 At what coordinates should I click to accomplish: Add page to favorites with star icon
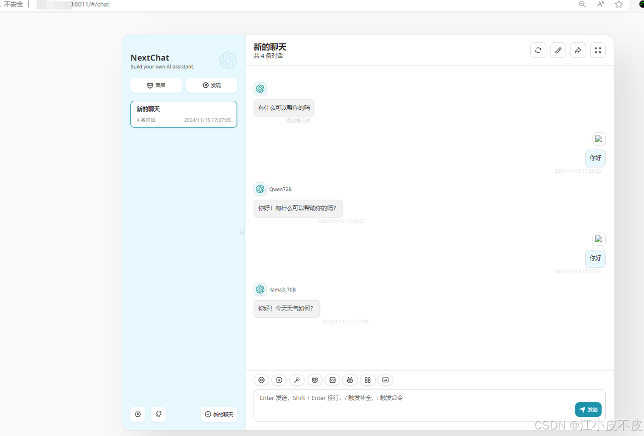[619, 4]
